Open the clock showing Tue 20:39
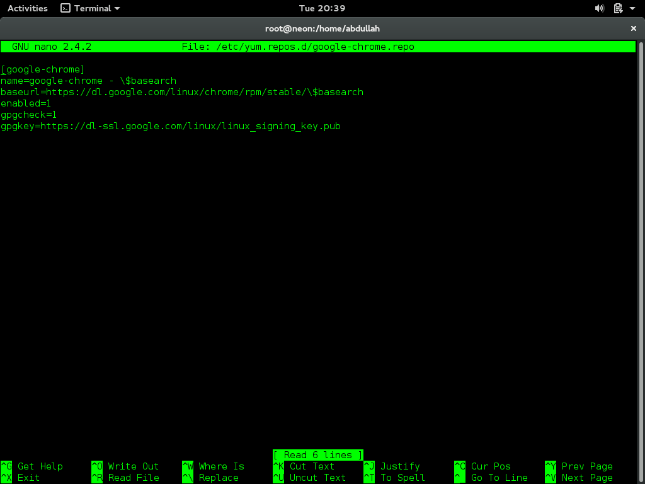 click(x=322, y=8)
